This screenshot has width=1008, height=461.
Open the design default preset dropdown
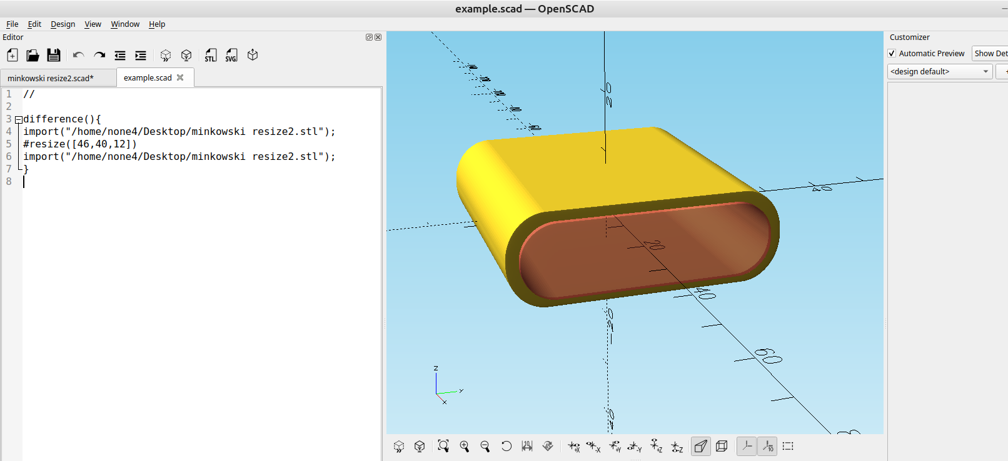[x=939, y=72]
